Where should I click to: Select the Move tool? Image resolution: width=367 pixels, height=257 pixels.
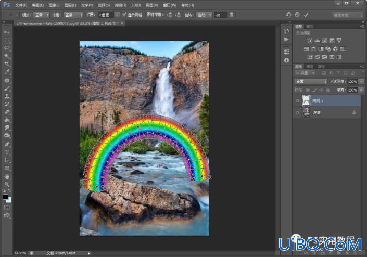[7, 32]
